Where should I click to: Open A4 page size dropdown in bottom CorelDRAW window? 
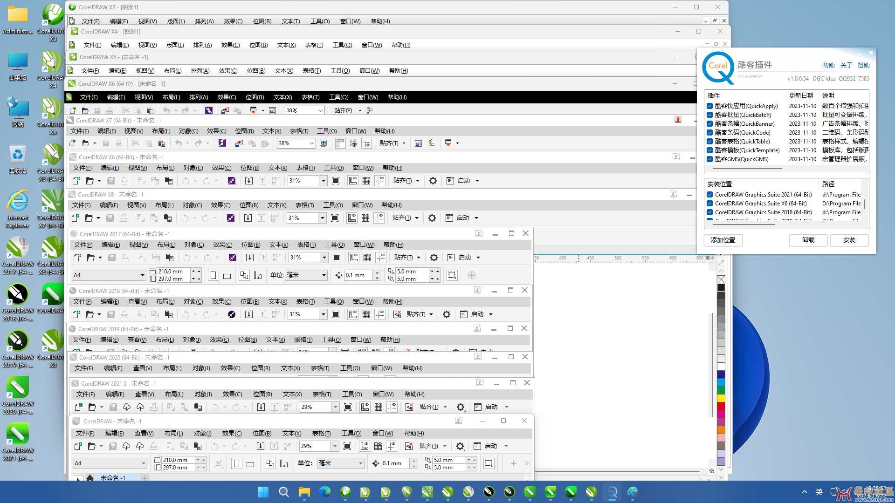tap(143, 463)
